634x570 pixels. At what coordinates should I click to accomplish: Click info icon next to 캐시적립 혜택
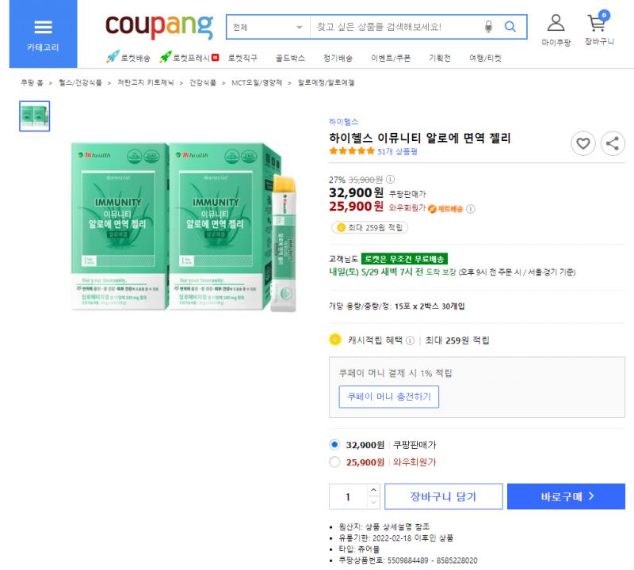point(410,340)
